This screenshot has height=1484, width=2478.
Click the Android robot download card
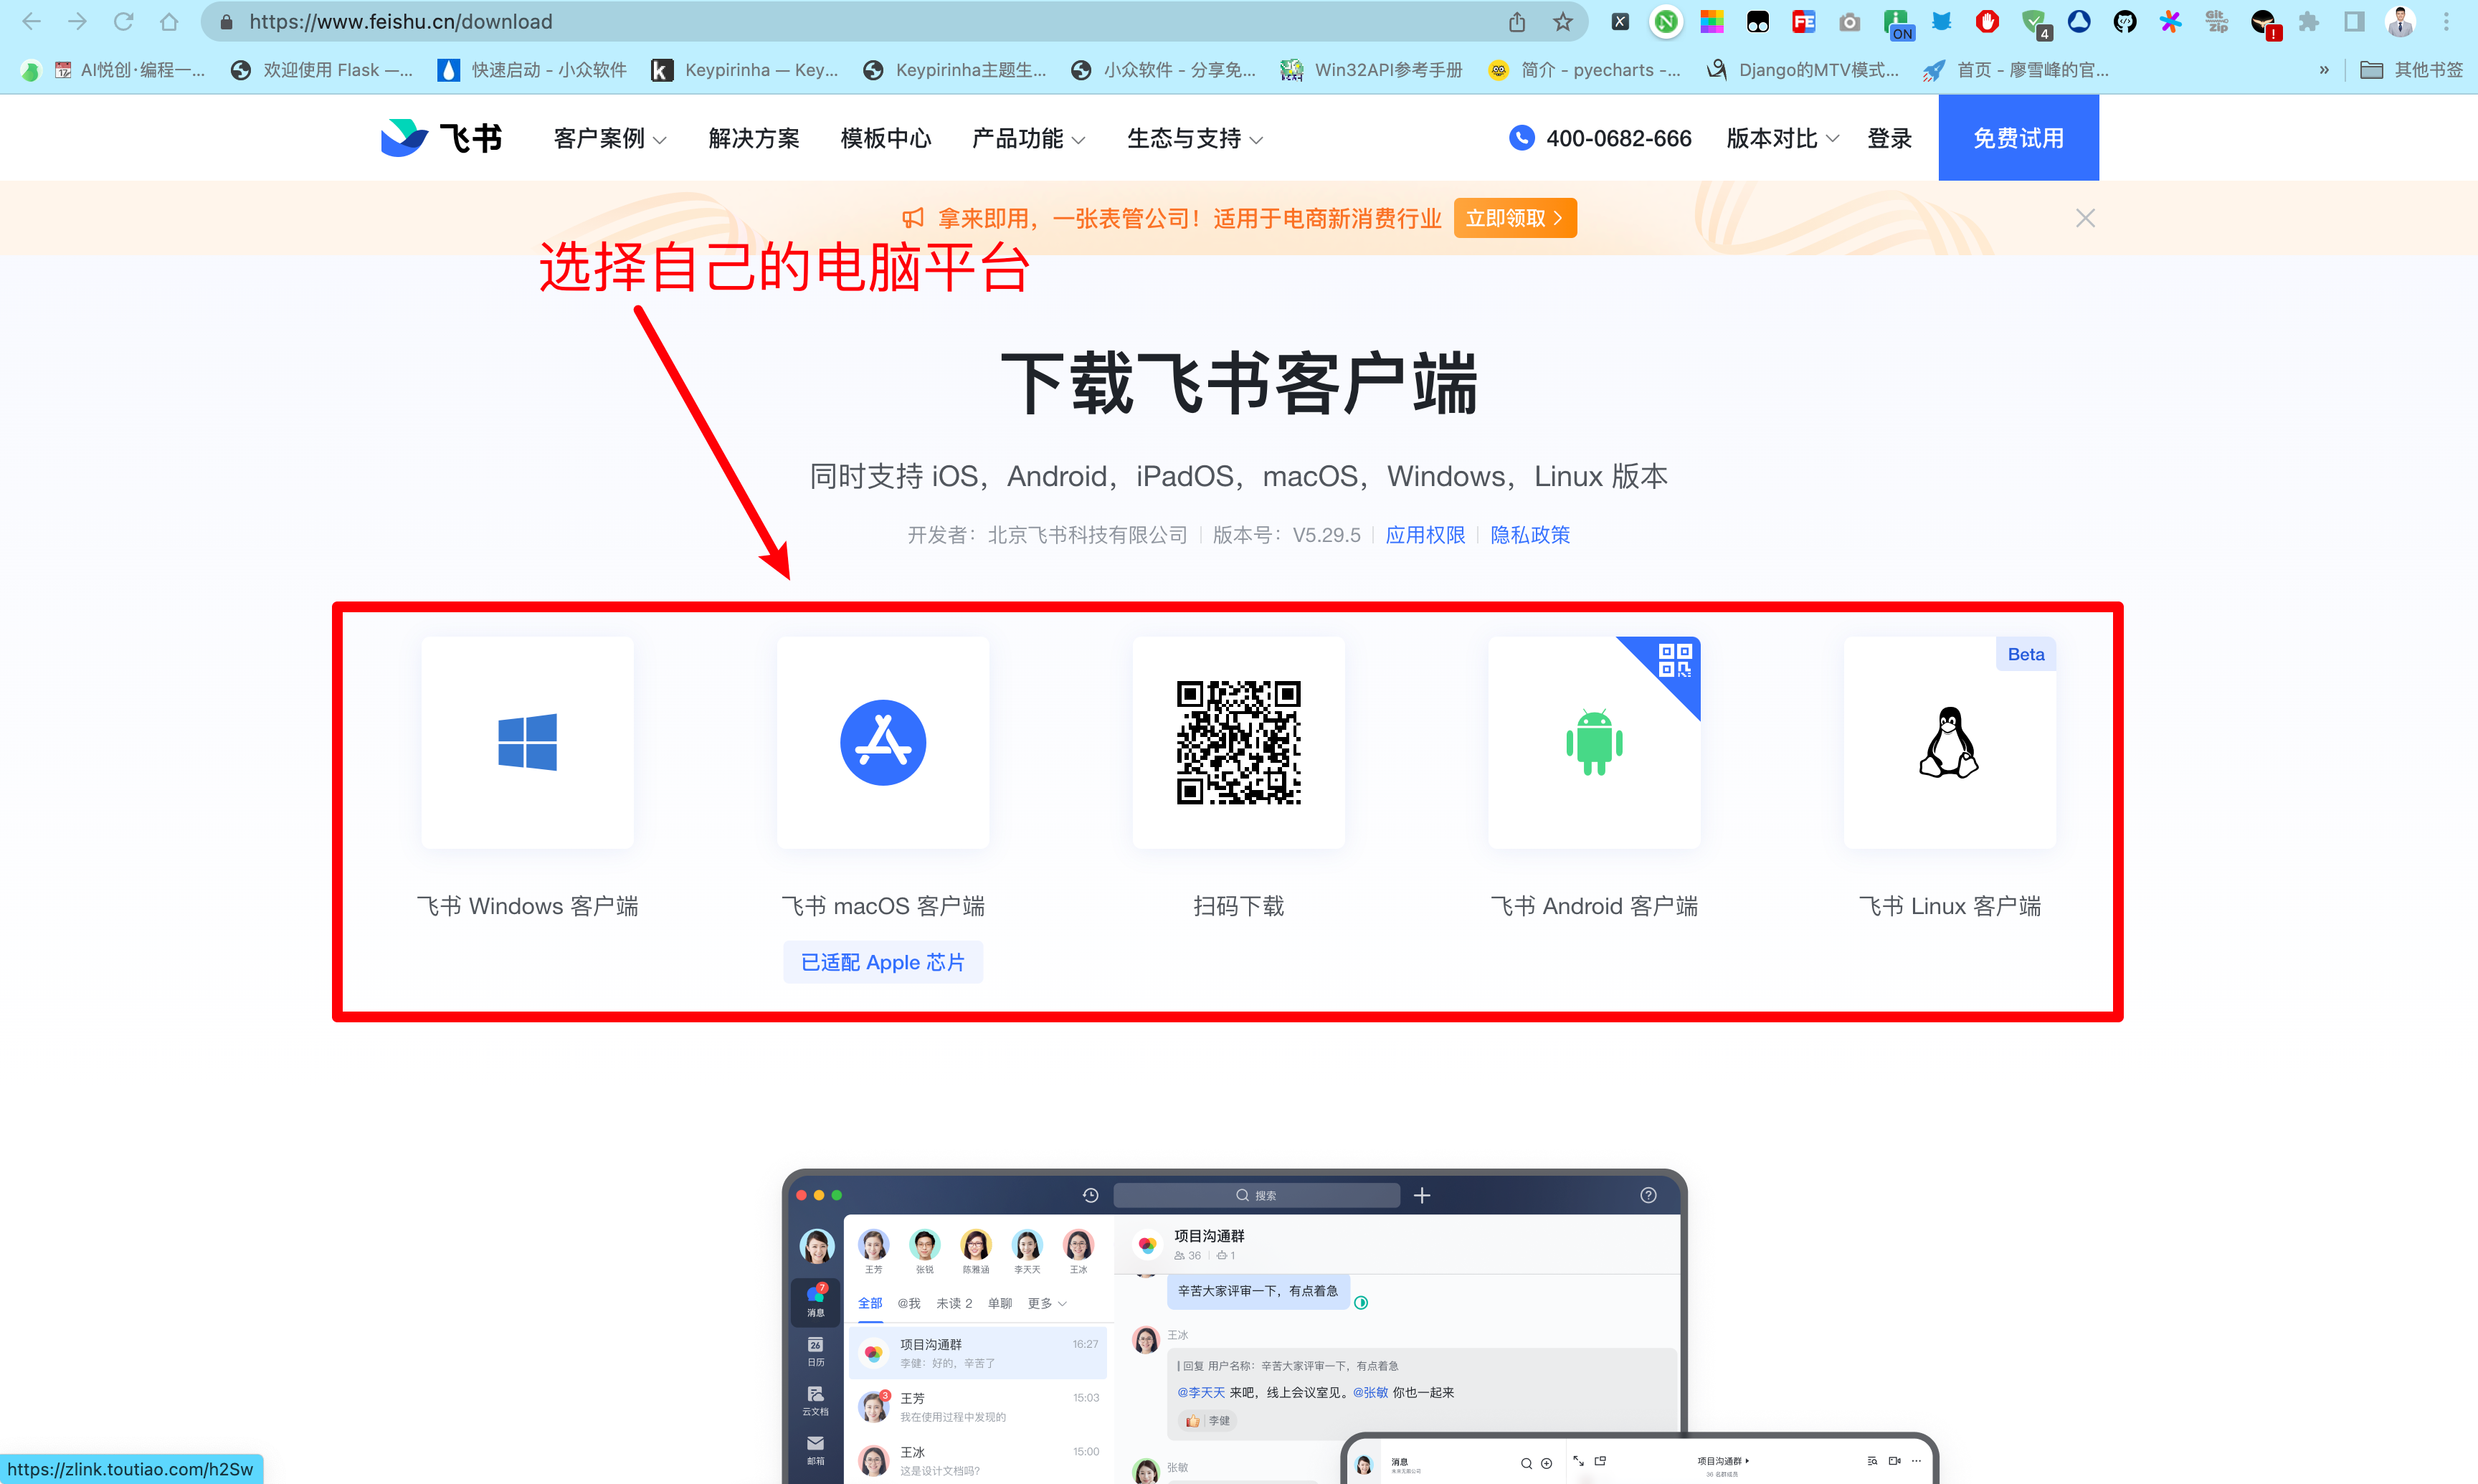(1594, 742)
